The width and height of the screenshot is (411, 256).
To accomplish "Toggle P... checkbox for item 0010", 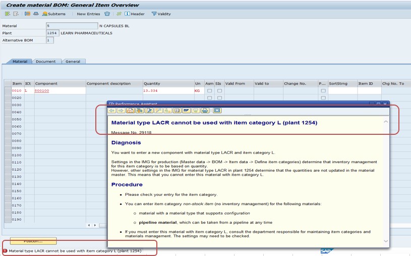I will point(323,90).
